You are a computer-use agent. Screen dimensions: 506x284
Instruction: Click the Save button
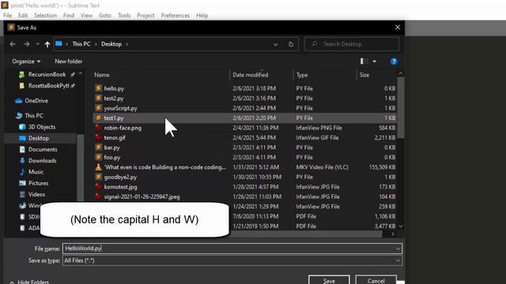[x=329, y=280]
